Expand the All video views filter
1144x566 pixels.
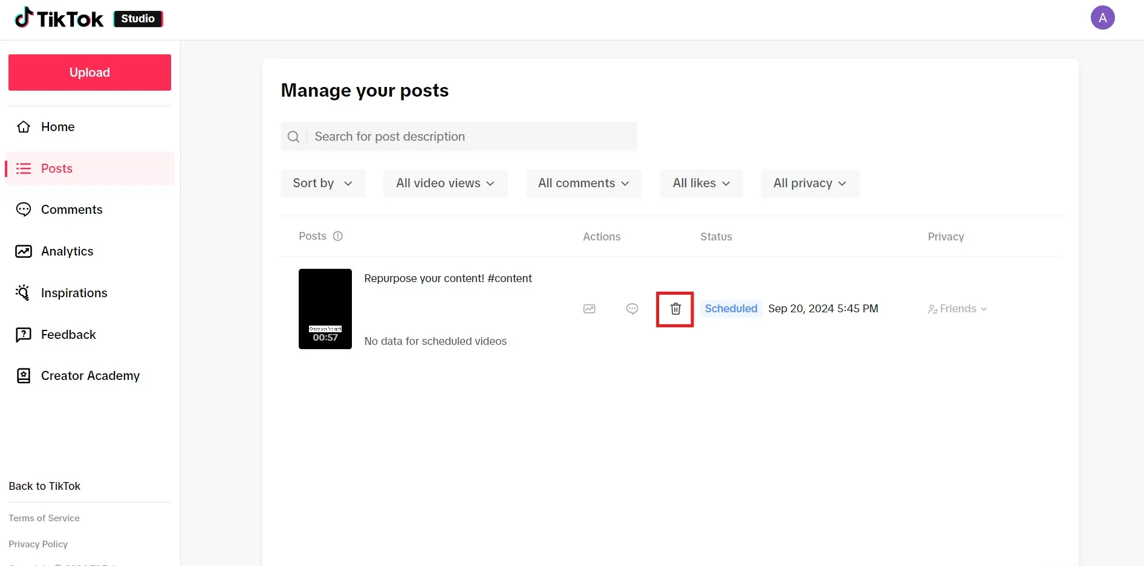[x=445, y=183]
